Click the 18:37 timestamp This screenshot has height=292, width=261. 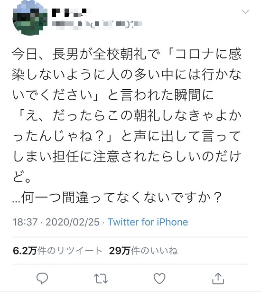(x=25, y=222)
